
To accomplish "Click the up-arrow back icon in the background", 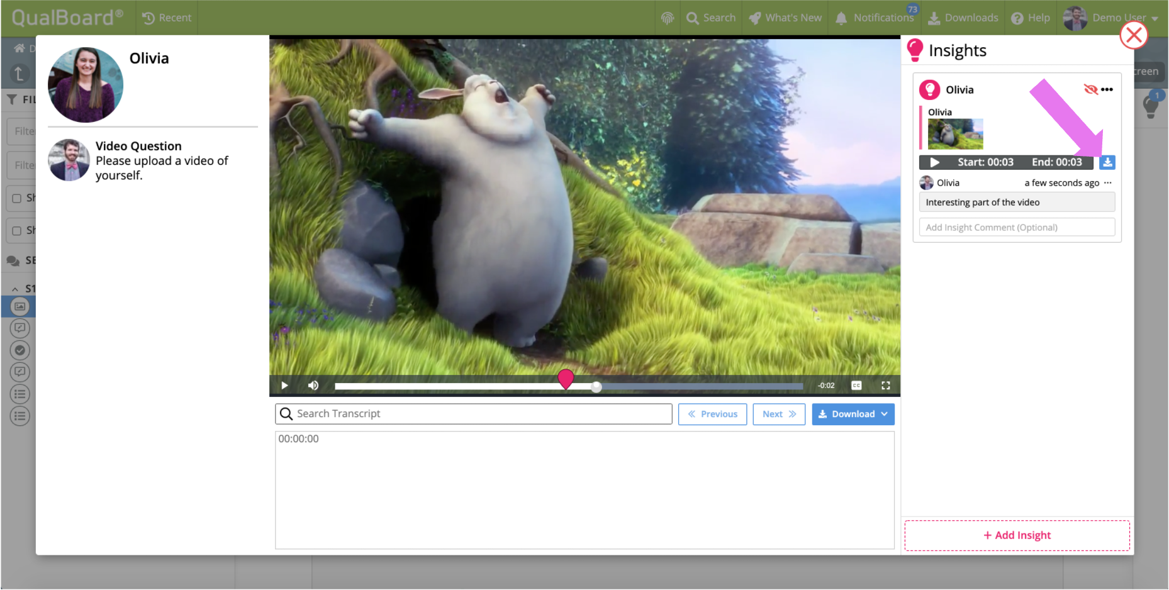I will click(x=19, y=74).
